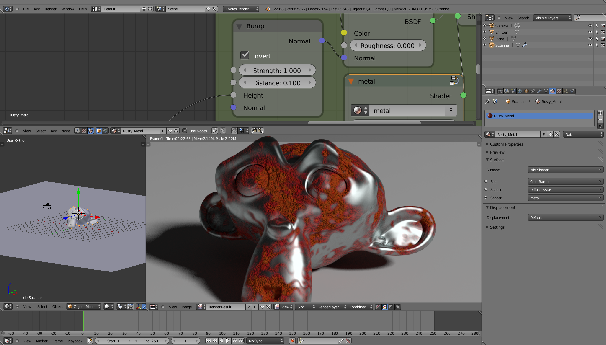Open the Object properties tab (cube icon)
The height and width of the screenshot is (345, 606).
click(x=526, y=91)
